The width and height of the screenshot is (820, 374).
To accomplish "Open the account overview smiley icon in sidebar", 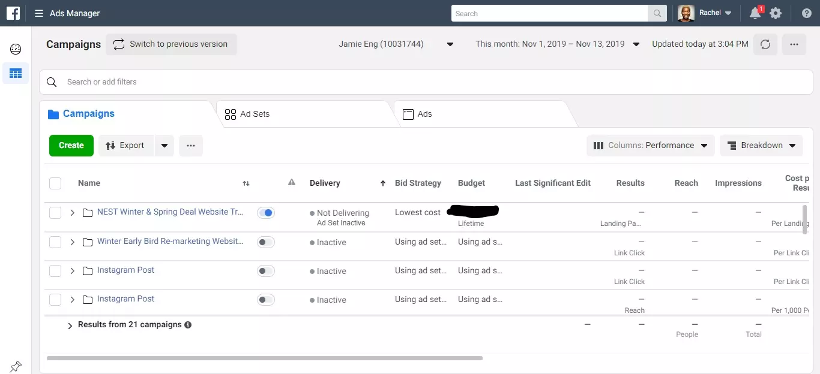I will [x=16, y=49].
